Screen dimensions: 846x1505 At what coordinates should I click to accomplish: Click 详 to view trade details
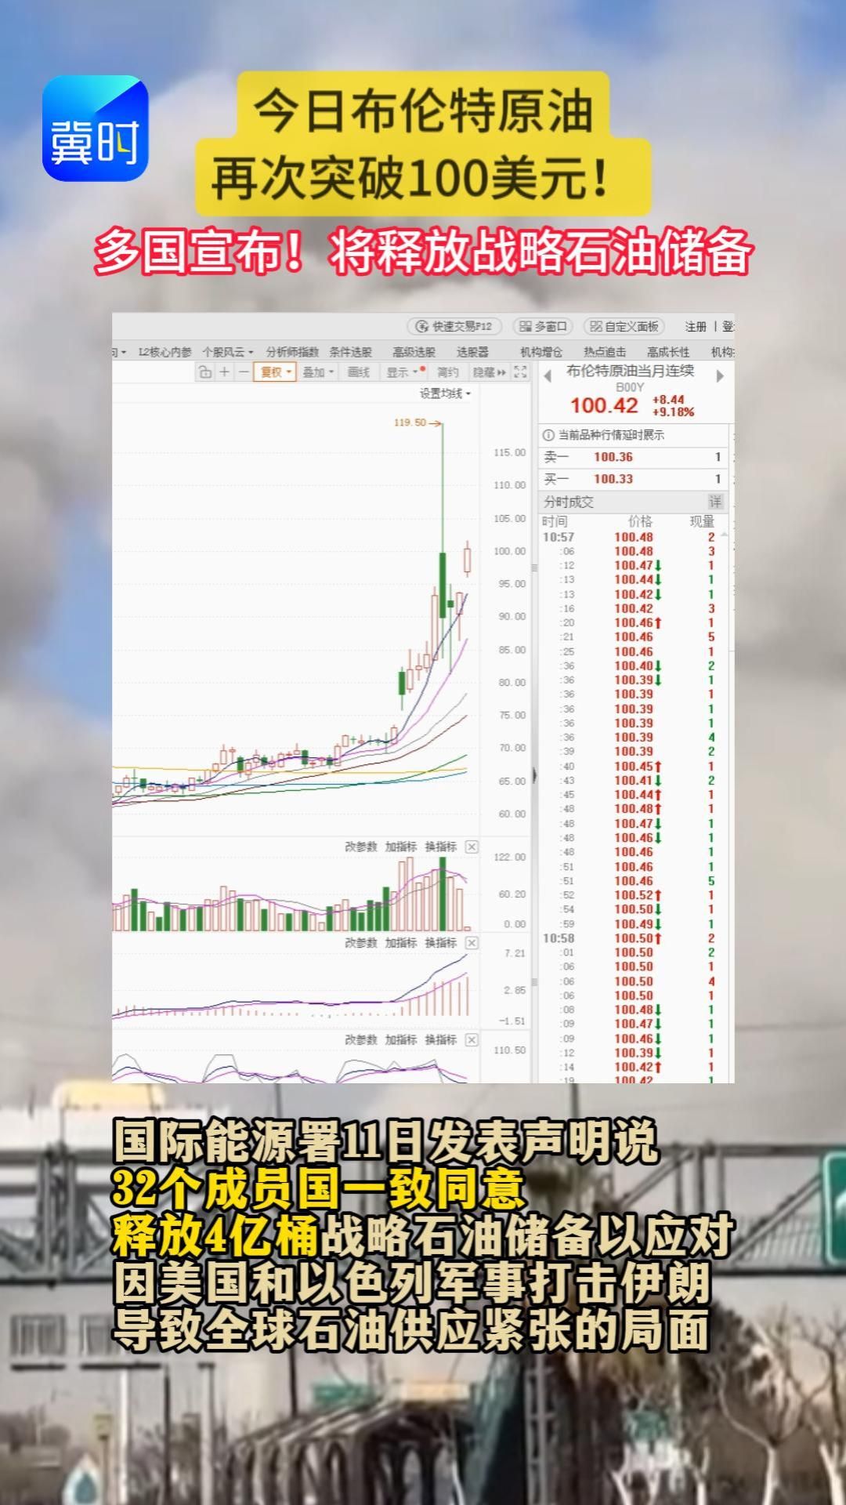tap(715, 502)
